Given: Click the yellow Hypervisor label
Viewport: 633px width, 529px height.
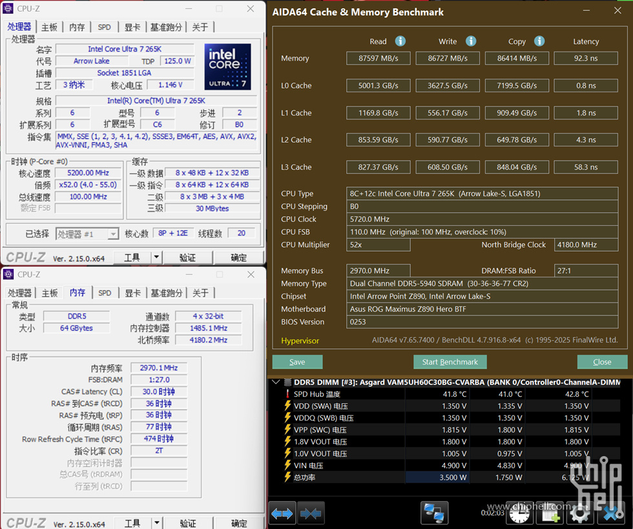Looking at the screenshot, I should (300, 341).
